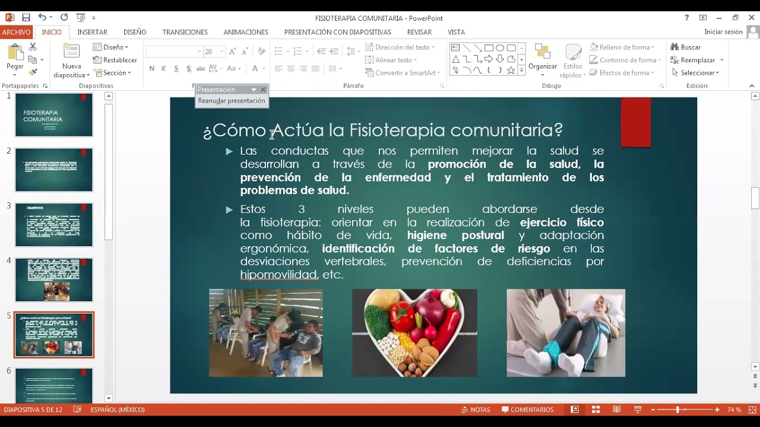Viewport: 760px width, 427px height.
Task: Switch to Normal view in status bar
Action: point(575,410)
